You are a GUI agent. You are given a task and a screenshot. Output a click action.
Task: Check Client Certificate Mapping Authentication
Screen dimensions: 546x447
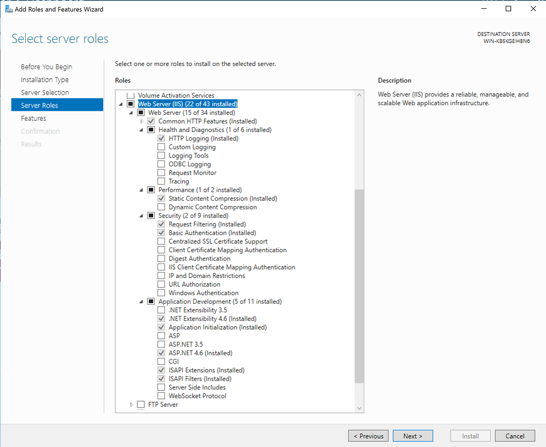pyautogui.click(x=161, y=250)
